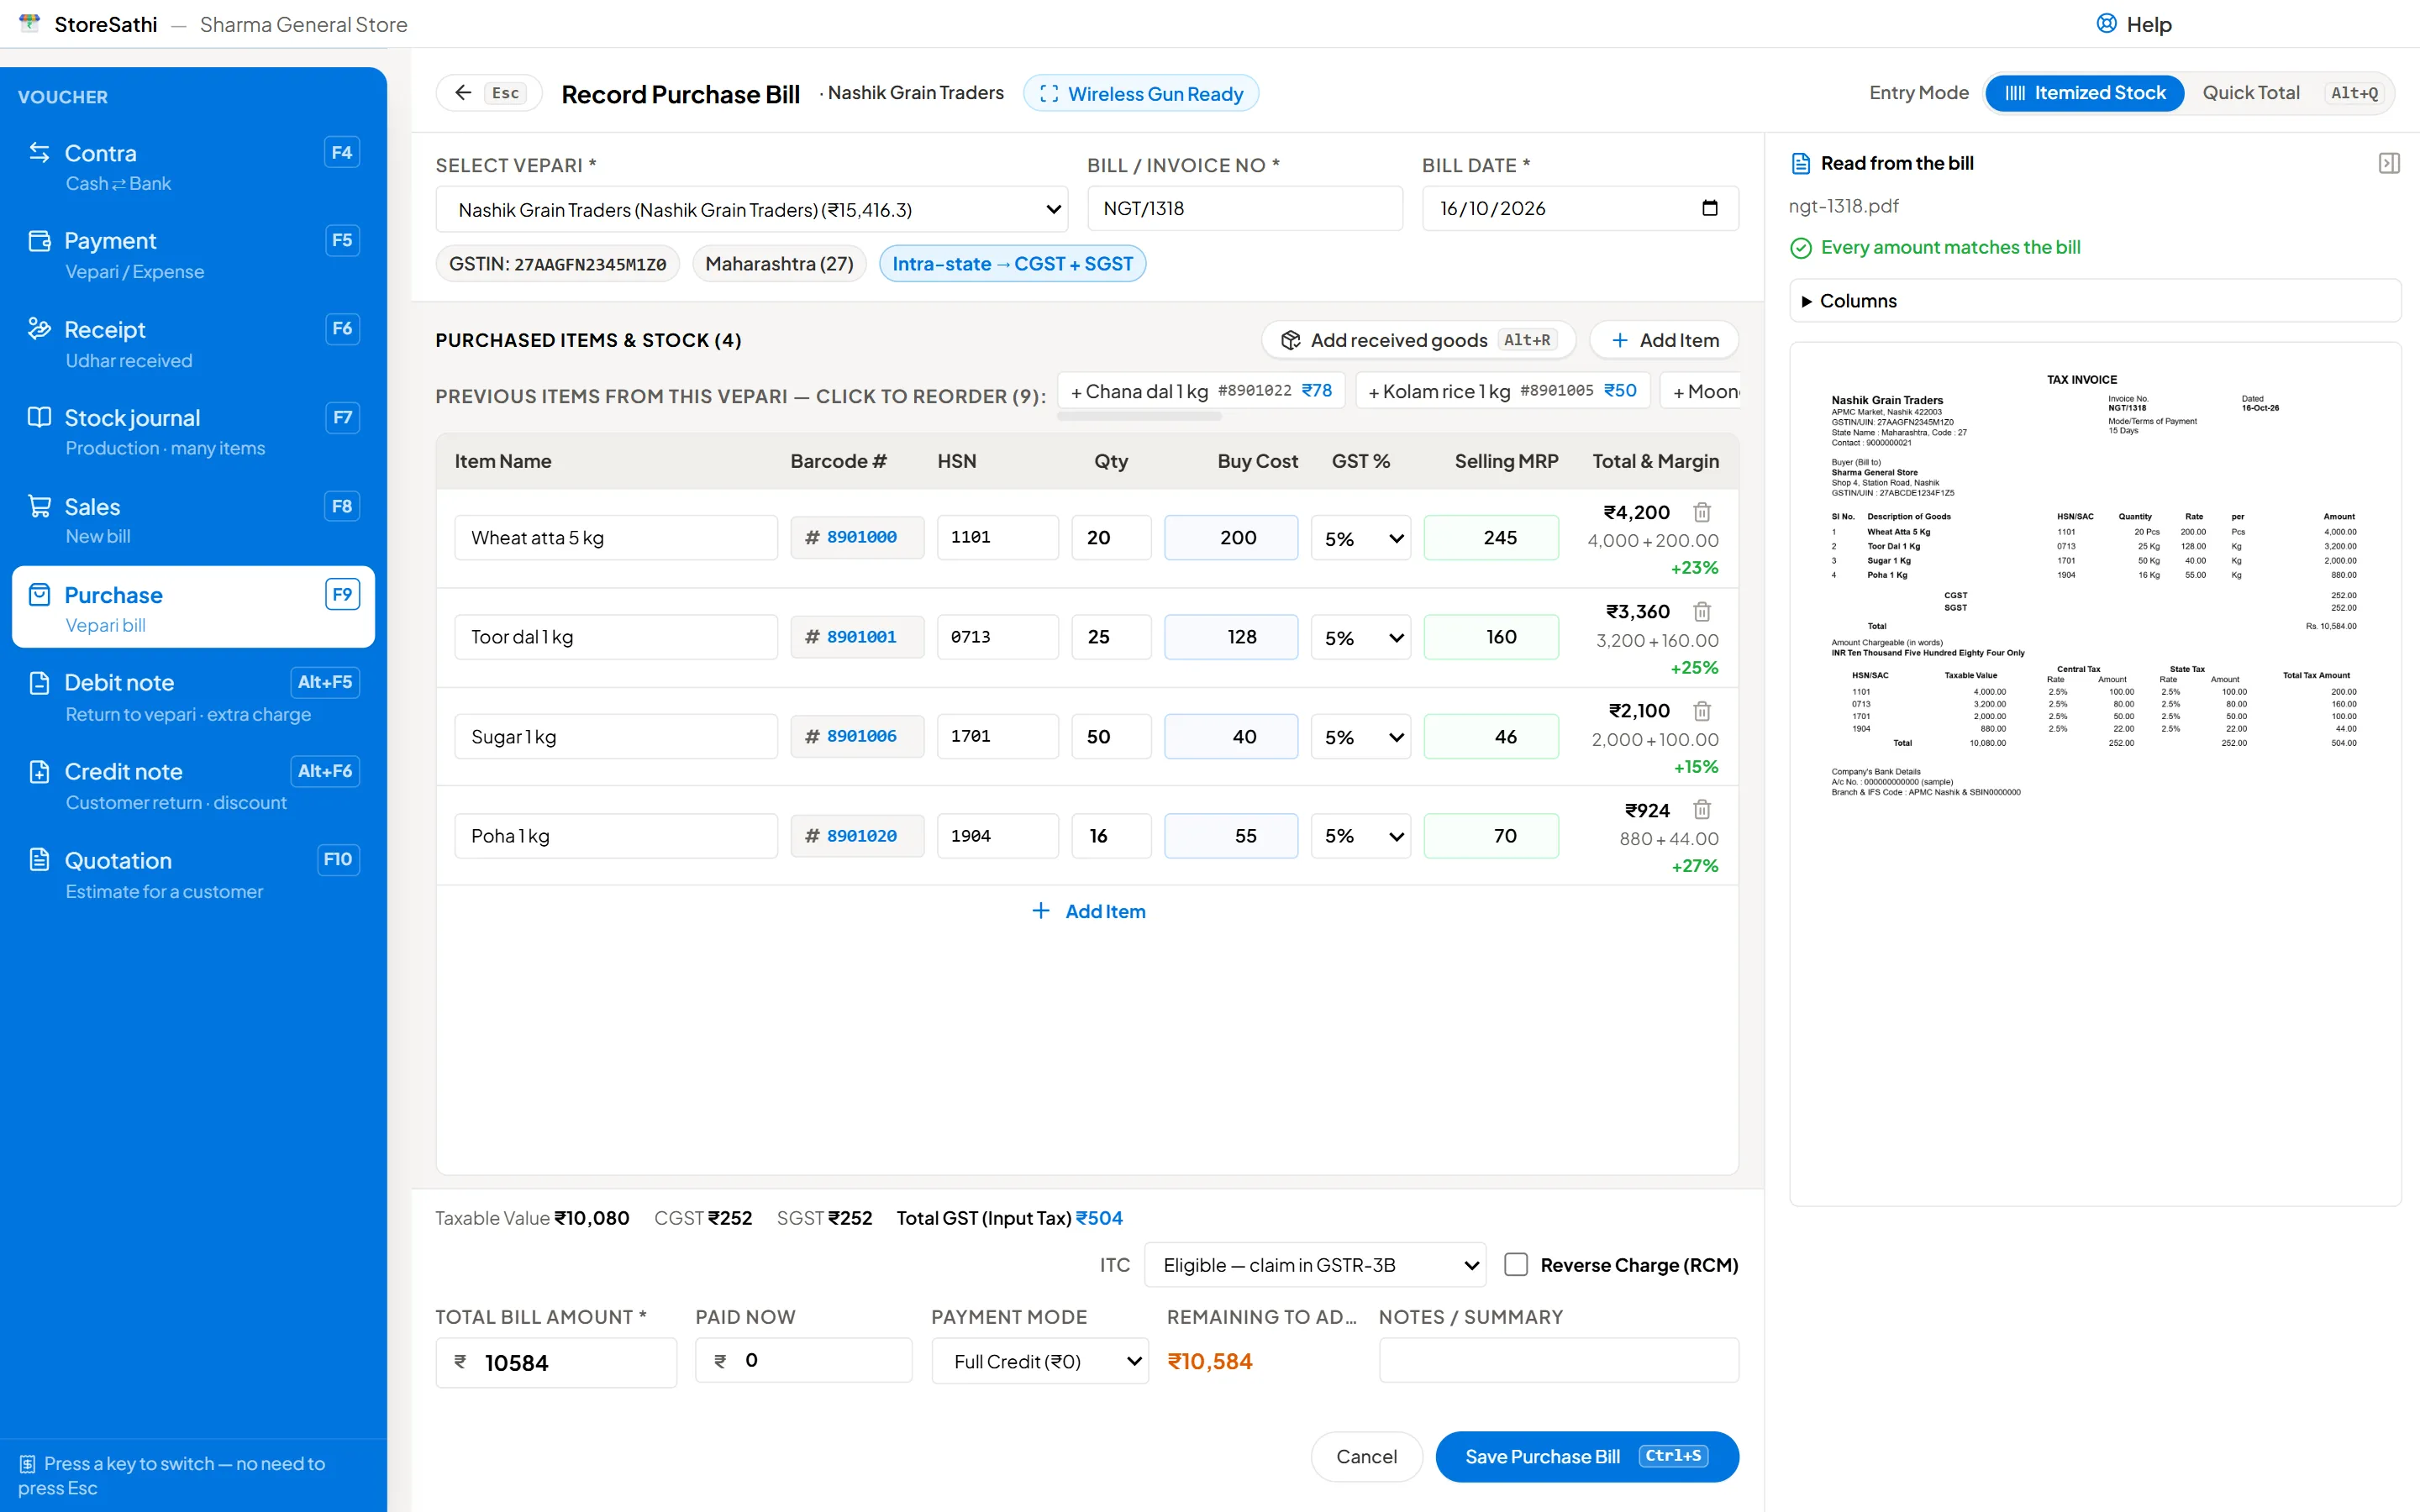2420x1512 pixels.
Task: Open the Payment Mode dropdown
Action: (x=1040, y=1361)
